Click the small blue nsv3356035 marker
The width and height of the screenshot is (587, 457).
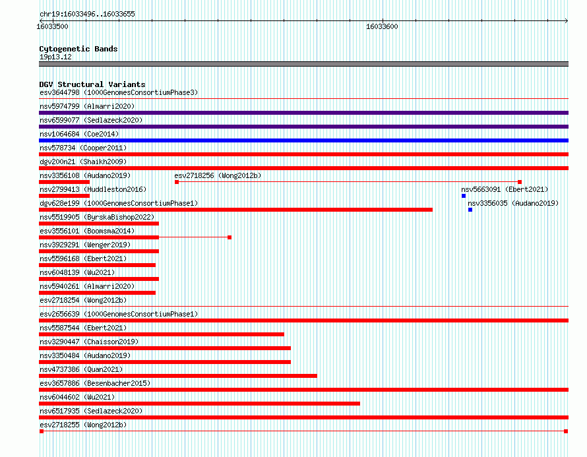(470, 210)
